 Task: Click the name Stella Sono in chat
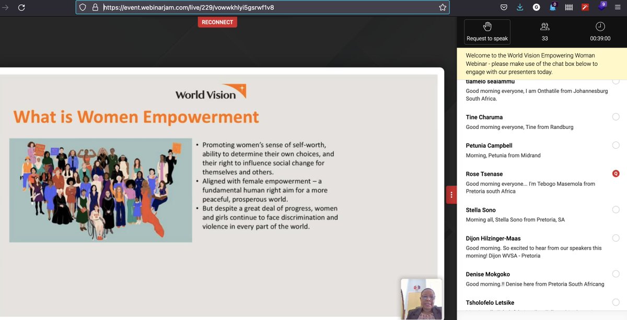[x=481, y=210]
